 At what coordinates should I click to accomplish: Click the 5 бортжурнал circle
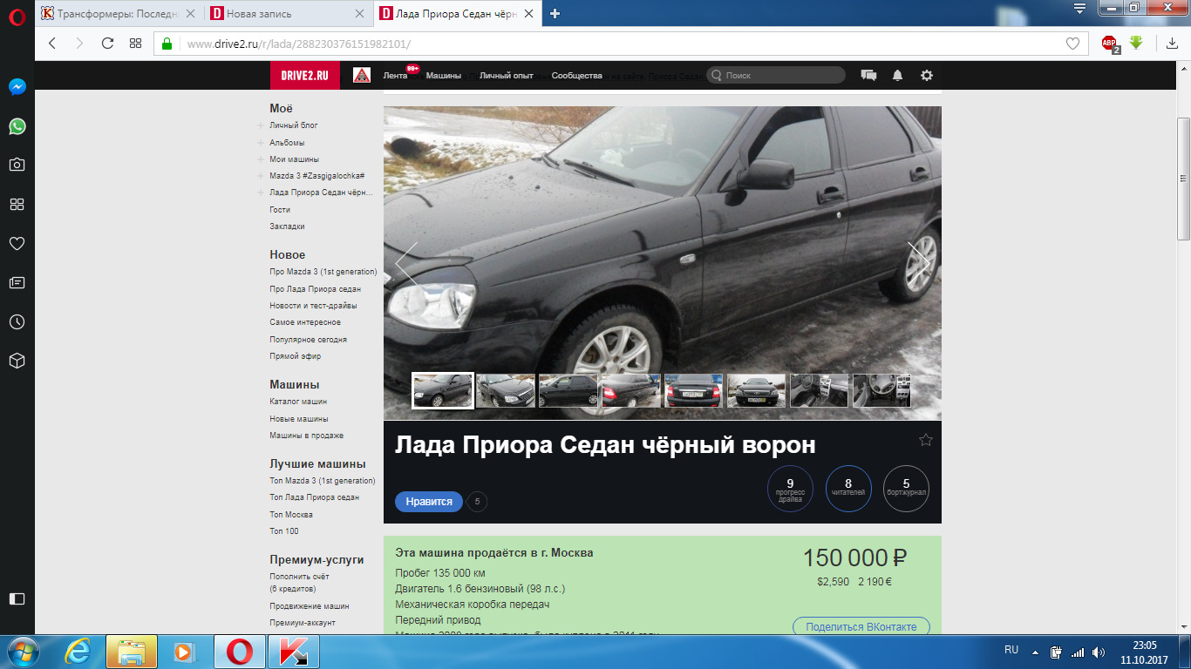point(906,489)
